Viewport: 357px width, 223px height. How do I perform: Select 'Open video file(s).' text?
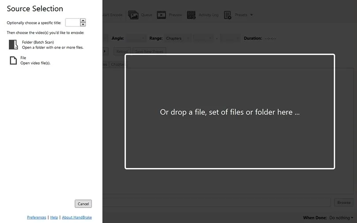[35, 63]
